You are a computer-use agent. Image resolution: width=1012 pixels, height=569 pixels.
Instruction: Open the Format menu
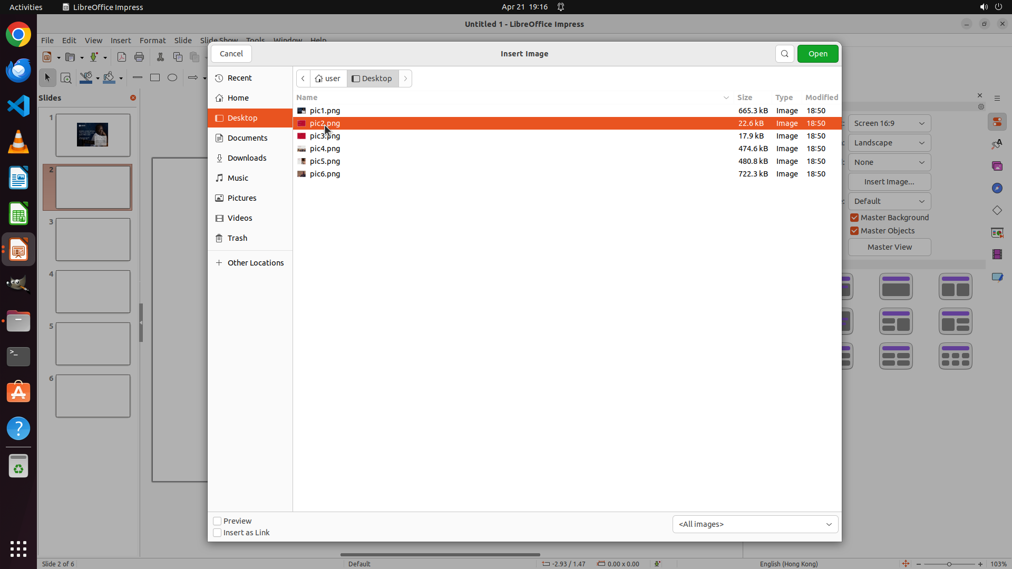pos(152,41)
